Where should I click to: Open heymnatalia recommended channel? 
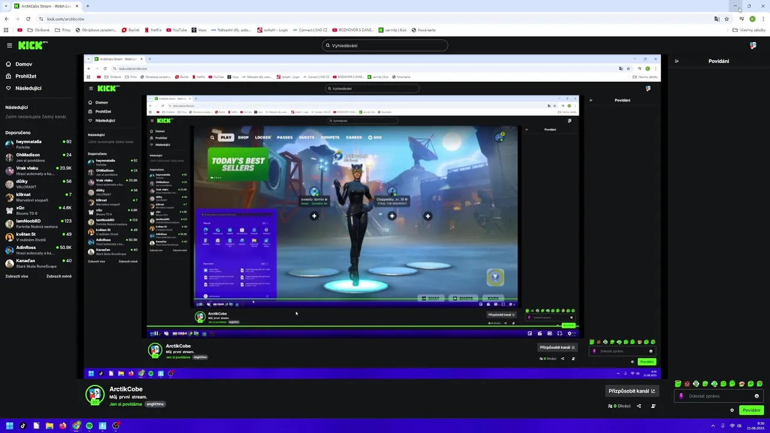[x=38, y=144]
